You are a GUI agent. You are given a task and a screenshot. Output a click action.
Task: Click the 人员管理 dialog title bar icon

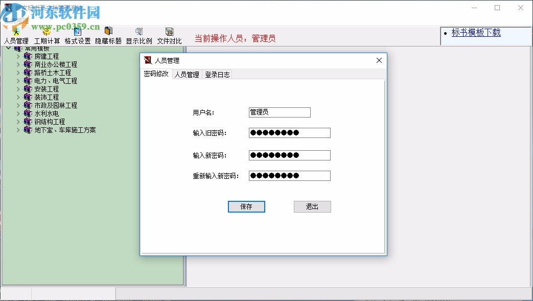coord(147,60)
